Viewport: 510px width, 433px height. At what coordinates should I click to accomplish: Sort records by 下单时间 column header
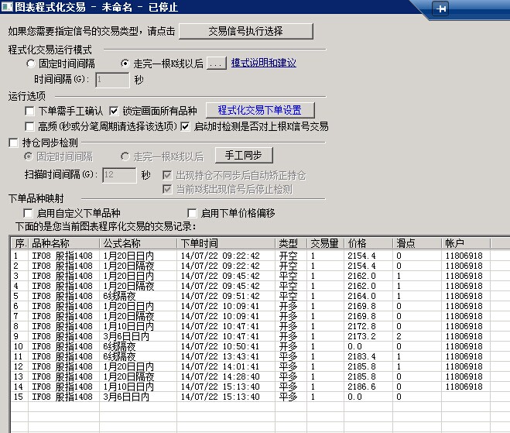pyautogui.click(x=226, y=243)
